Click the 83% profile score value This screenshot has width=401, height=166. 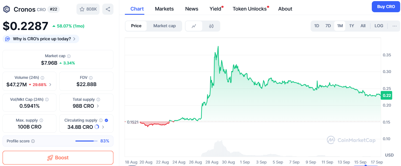pyautogui.click(x=105, y=141)
